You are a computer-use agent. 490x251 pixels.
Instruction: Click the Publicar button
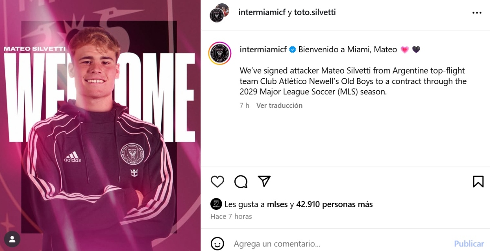469,244
